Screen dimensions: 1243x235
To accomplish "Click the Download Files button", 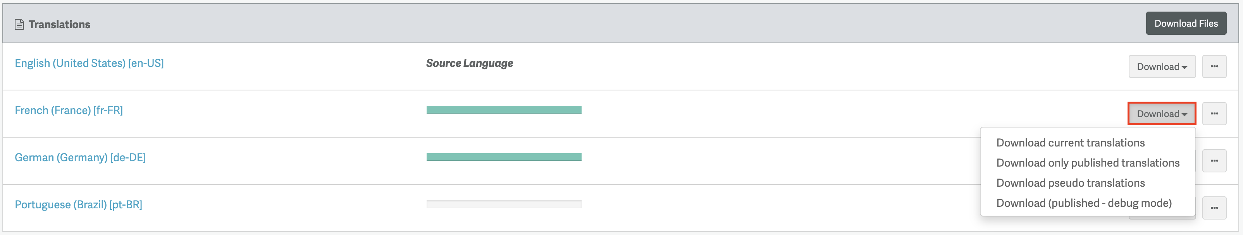I will point(1186,24).
